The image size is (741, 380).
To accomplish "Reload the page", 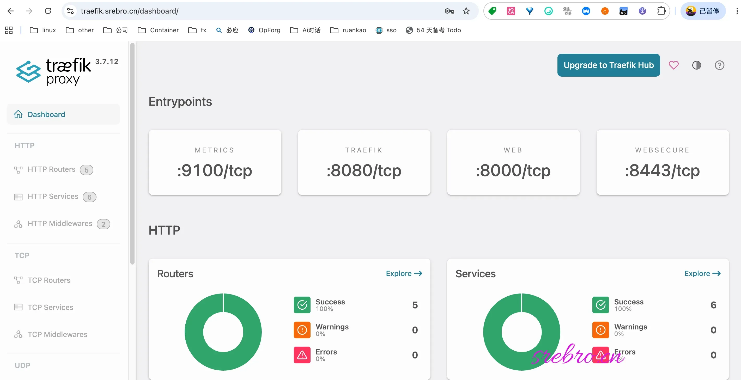I will 48,11.
